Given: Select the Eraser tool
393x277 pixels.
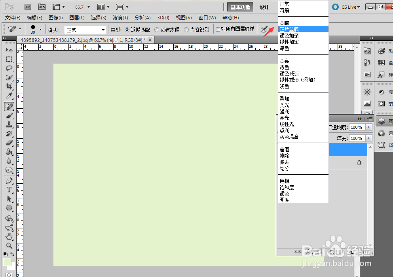Looking at the screenshot, I should click(x=9, y=143).
